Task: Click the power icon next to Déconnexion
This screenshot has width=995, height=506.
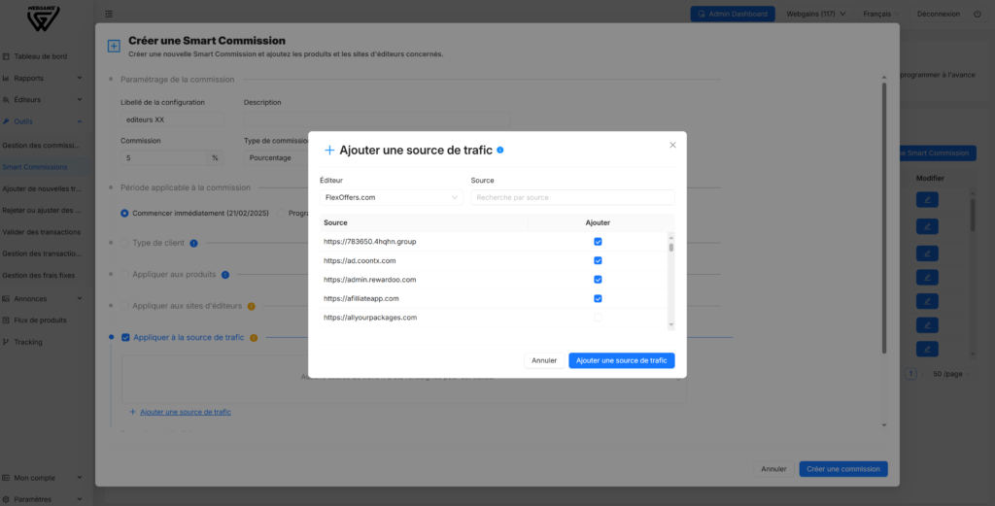Action: pyautogui.click(x=978, y=14)
